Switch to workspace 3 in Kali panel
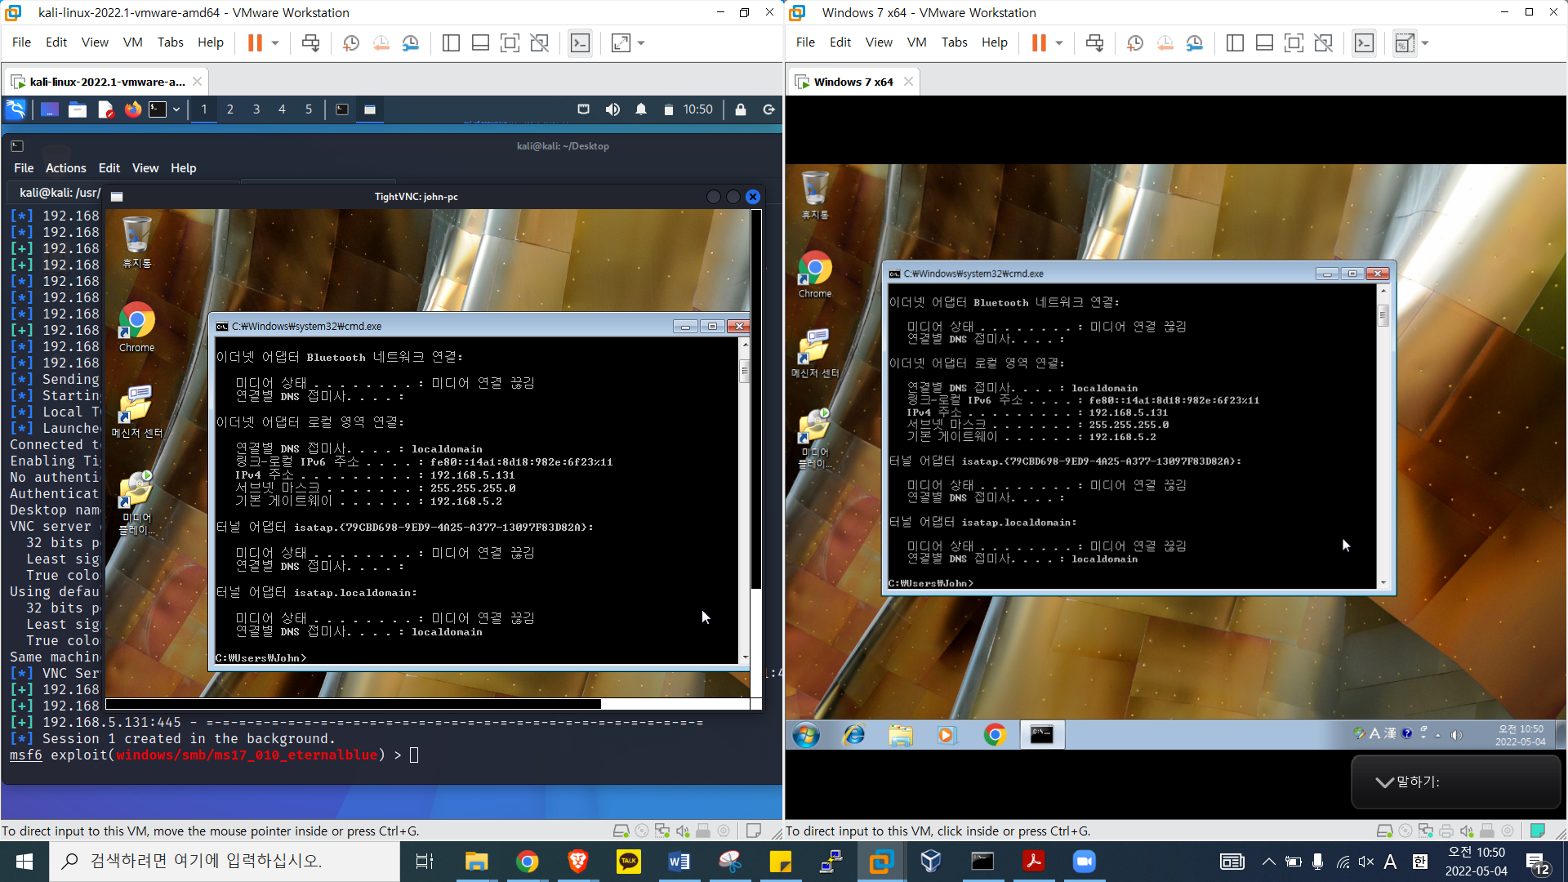1568x882 pixels. click(256, 109)
